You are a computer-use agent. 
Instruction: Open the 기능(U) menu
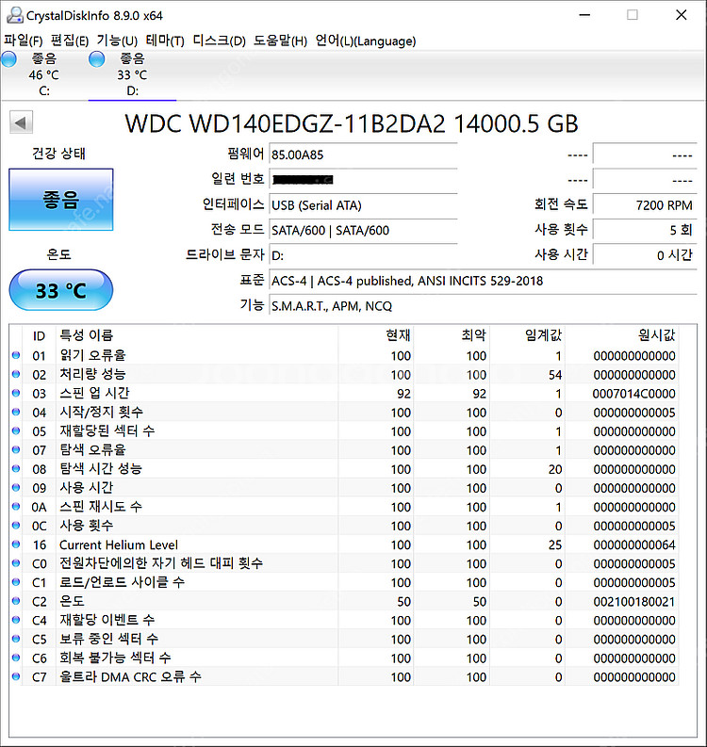pos(117,41)
